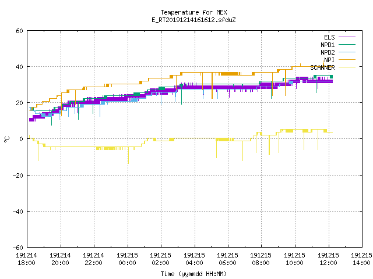The width and height of the screenshot is (373, 279).
Task: Click the x-axis tick 191215 10:00
Action: click(295, 259)
